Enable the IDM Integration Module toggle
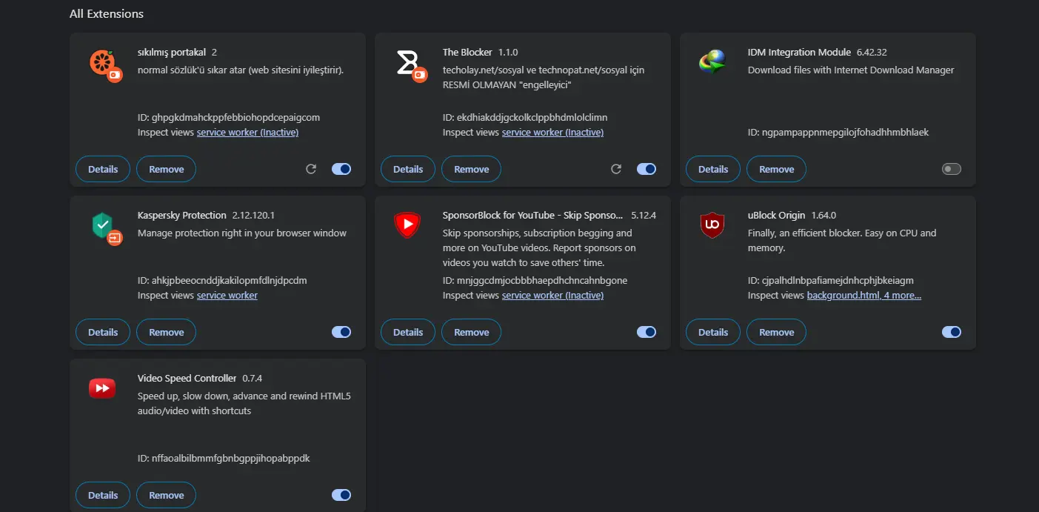 point(952,169)
